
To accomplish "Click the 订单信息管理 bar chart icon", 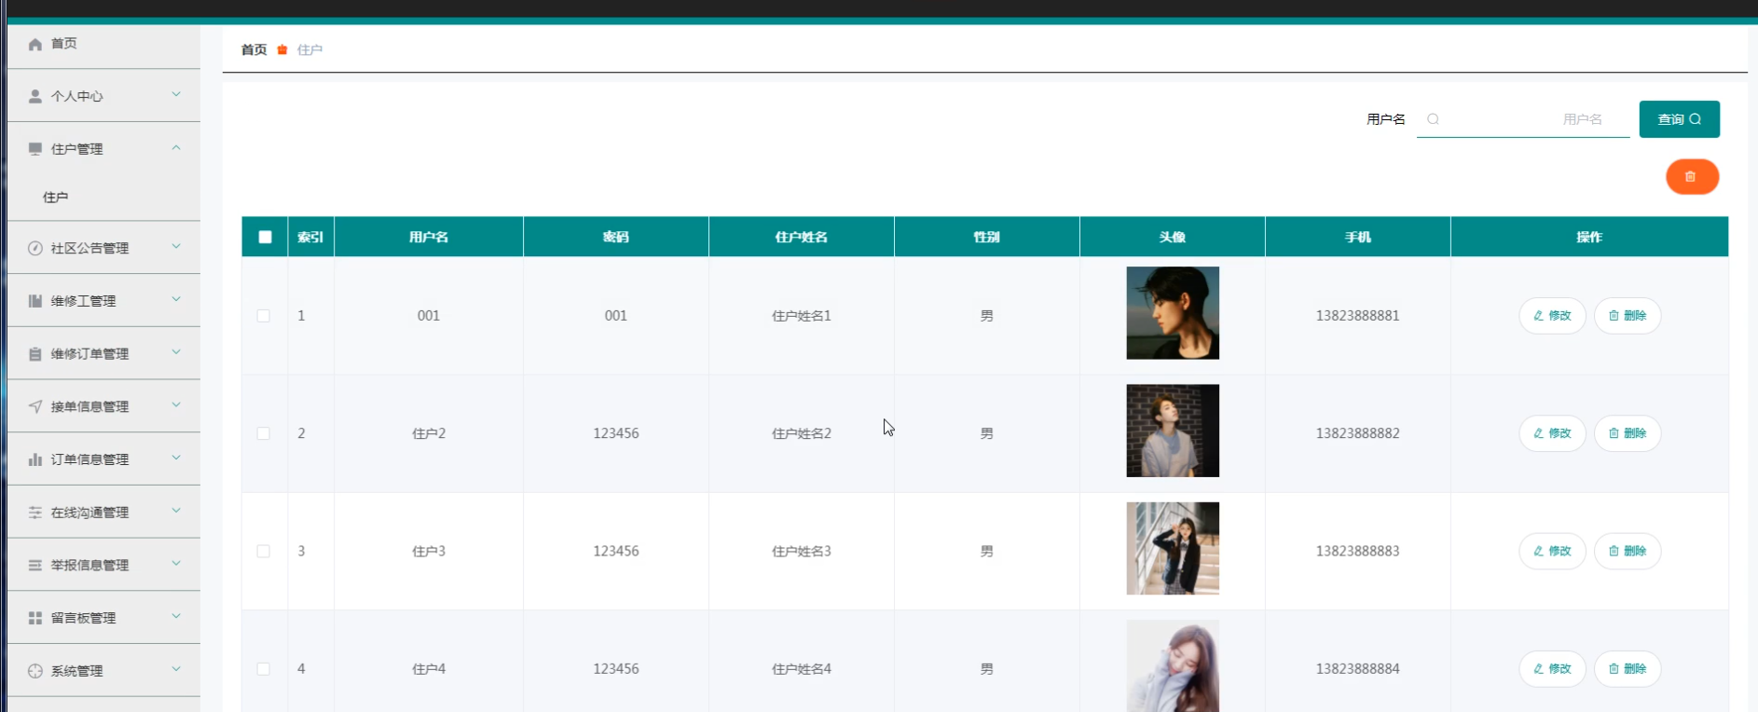I will (35, 459).
